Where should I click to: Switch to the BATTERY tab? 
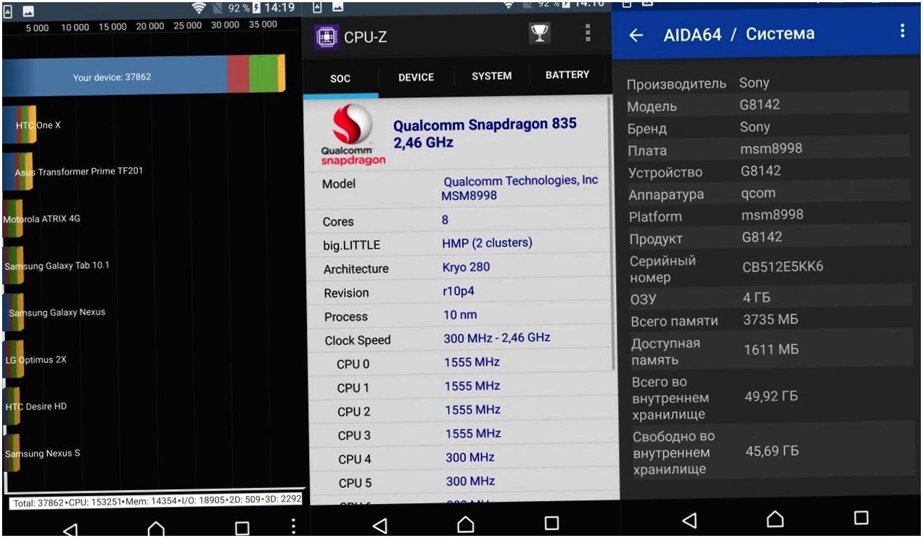click(x=567, y=75)
